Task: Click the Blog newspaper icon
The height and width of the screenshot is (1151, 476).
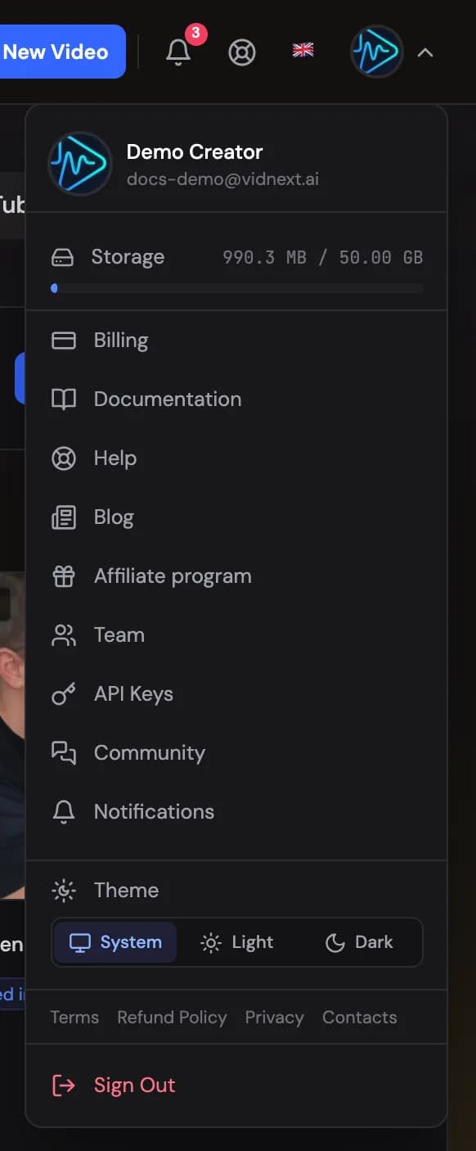Action: click(x=64, y=517)
